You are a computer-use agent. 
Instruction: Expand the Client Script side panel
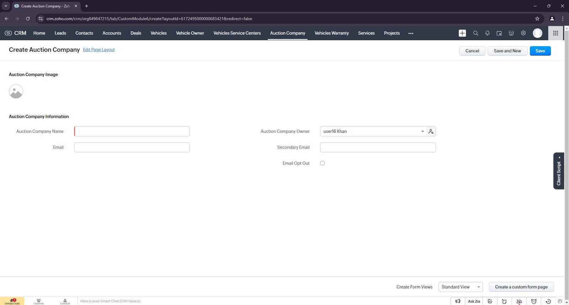(x=559, y=171)
